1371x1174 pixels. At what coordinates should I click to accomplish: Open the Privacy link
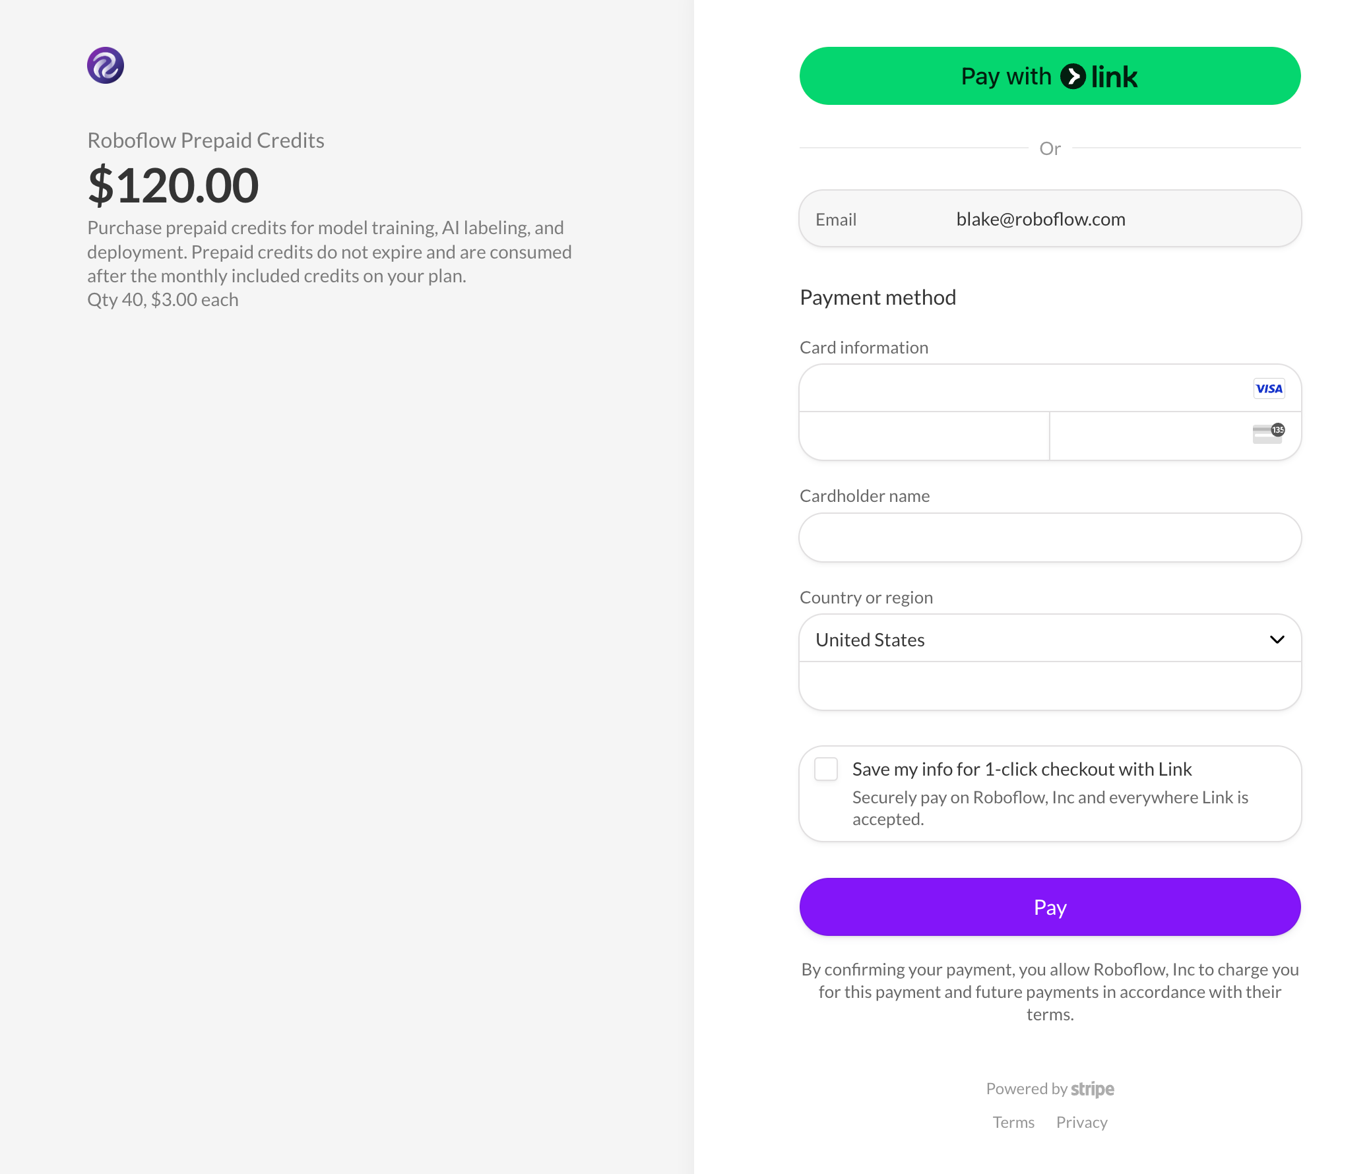tap(1081, 1123)
